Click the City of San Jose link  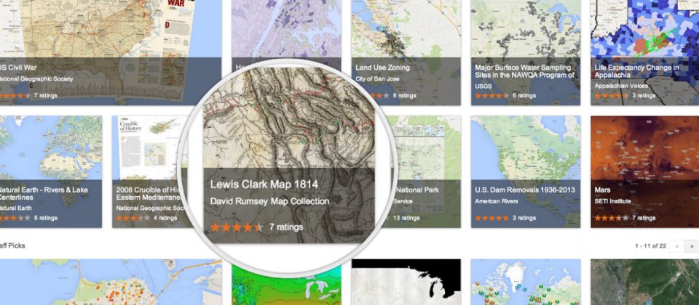coord(377,78)
